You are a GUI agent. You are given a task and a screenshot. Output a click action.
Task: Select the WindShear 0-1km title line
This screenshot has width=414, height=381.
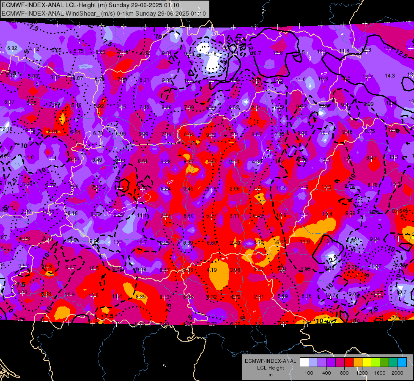click(104, 14)
